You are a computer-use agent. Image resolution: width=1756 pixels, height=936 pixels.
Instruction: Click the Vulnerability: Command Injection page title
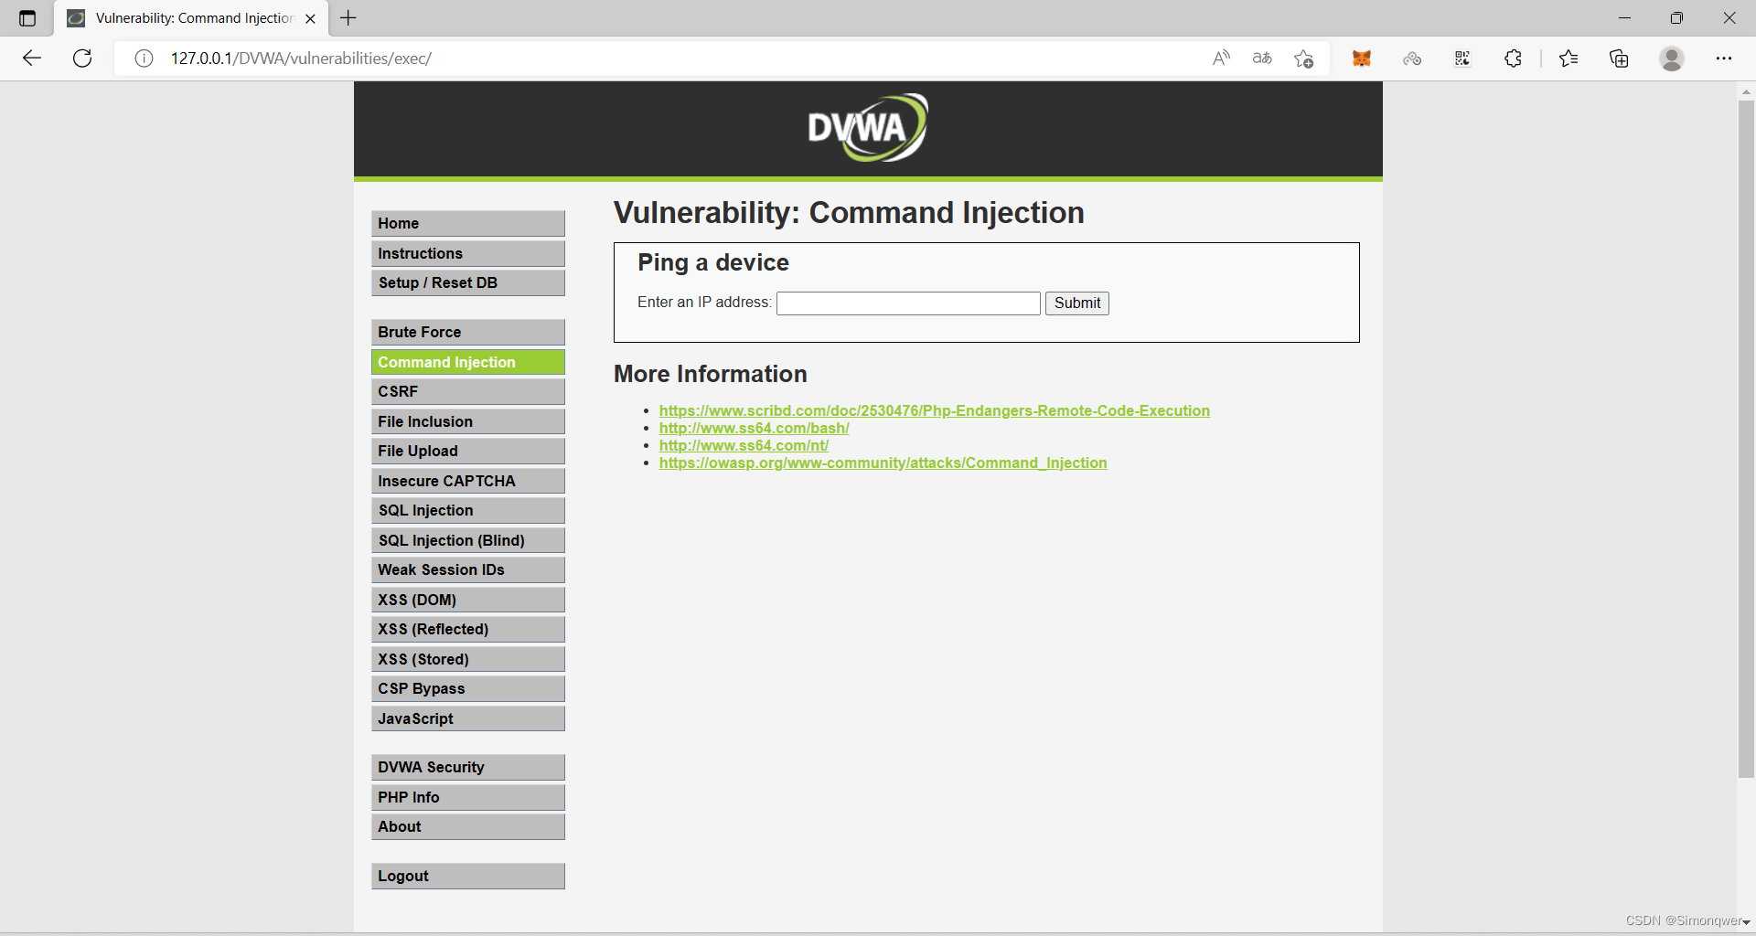(x=849, y=213)
